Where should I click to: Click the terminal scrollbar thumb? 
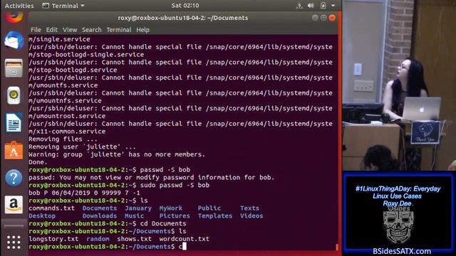coord(337,247)
